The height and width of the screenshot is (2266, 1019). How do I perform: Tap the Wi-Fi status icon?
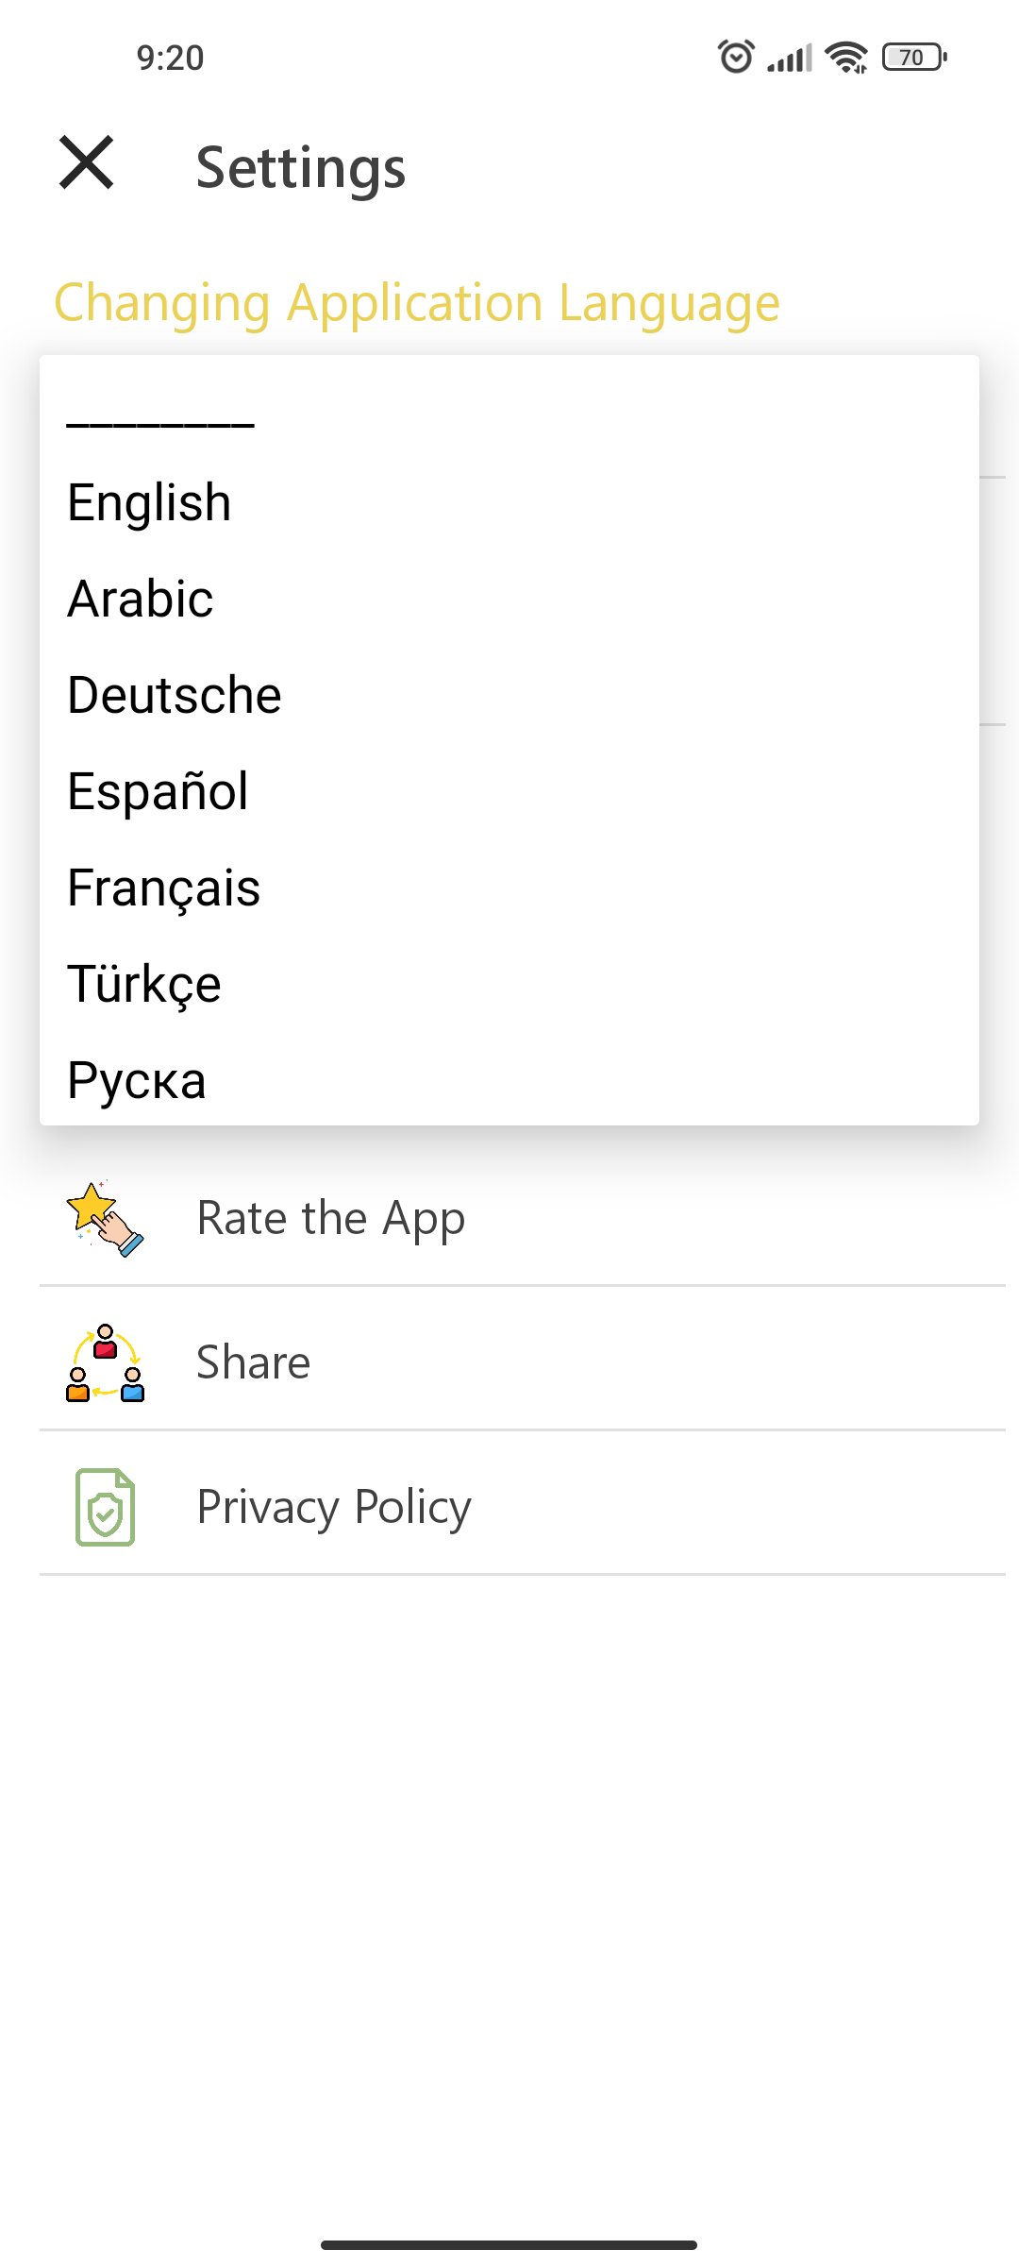(x=846, y=58)
